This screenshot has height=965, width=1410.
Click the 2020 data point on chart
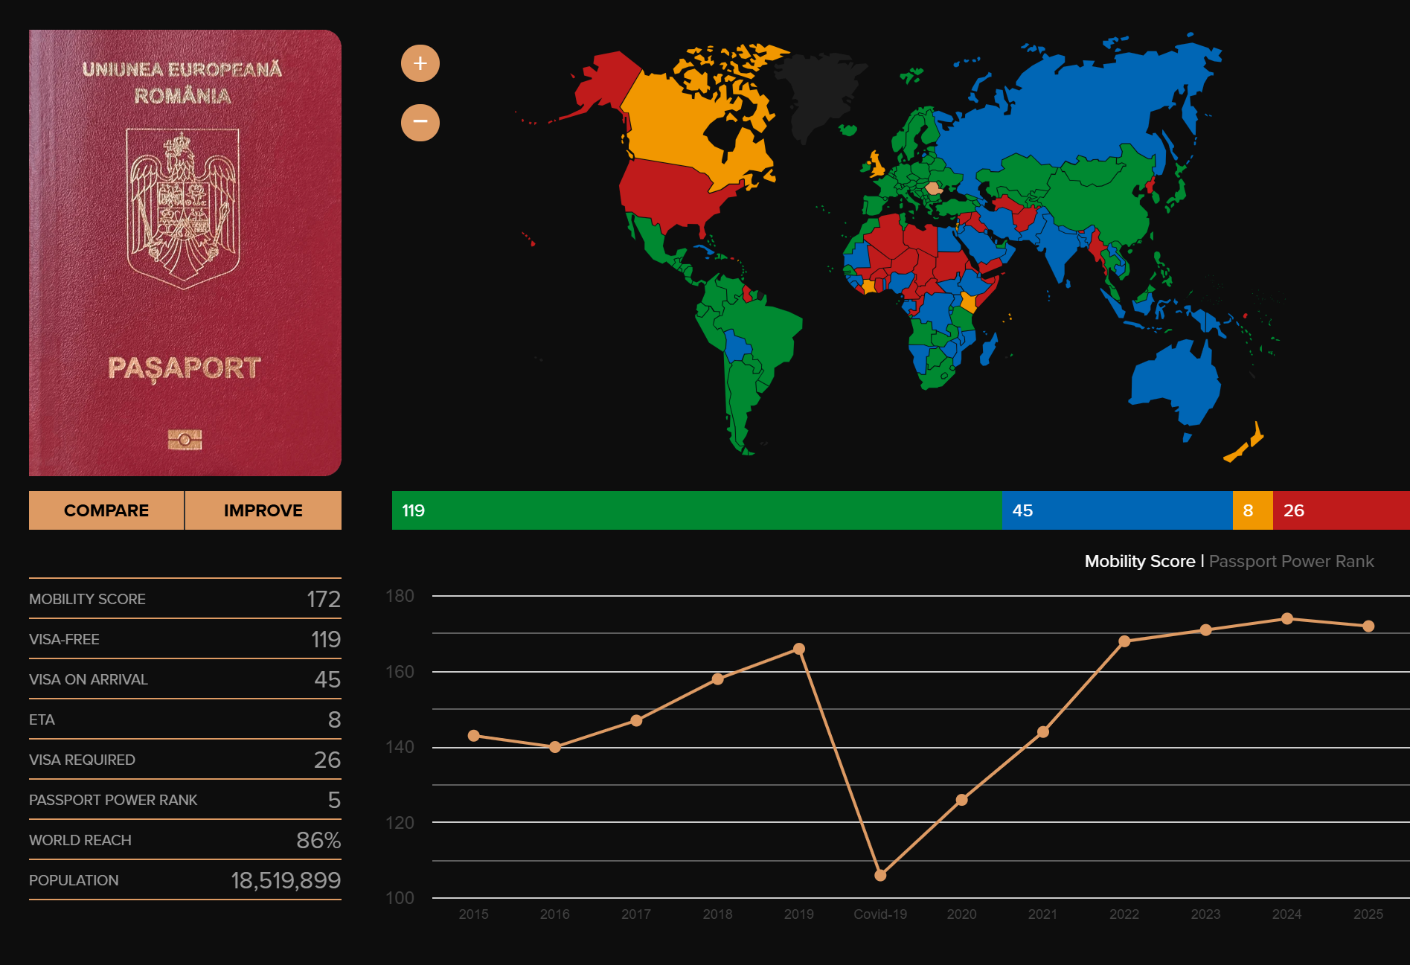pyautogui.click(x=962, y=800)
